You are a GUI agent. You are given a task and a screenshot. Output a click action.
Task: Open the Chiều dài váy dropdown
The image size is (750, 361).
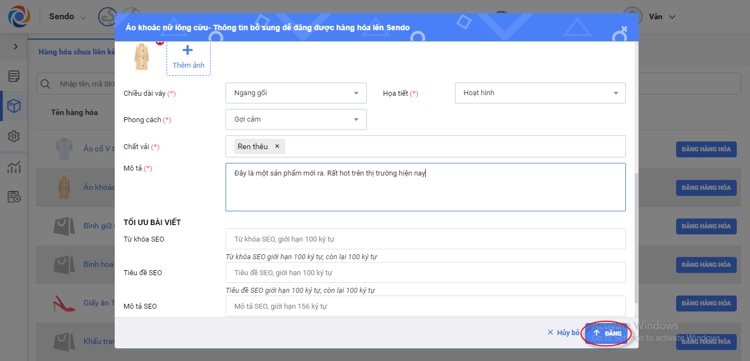coord(296,93)
